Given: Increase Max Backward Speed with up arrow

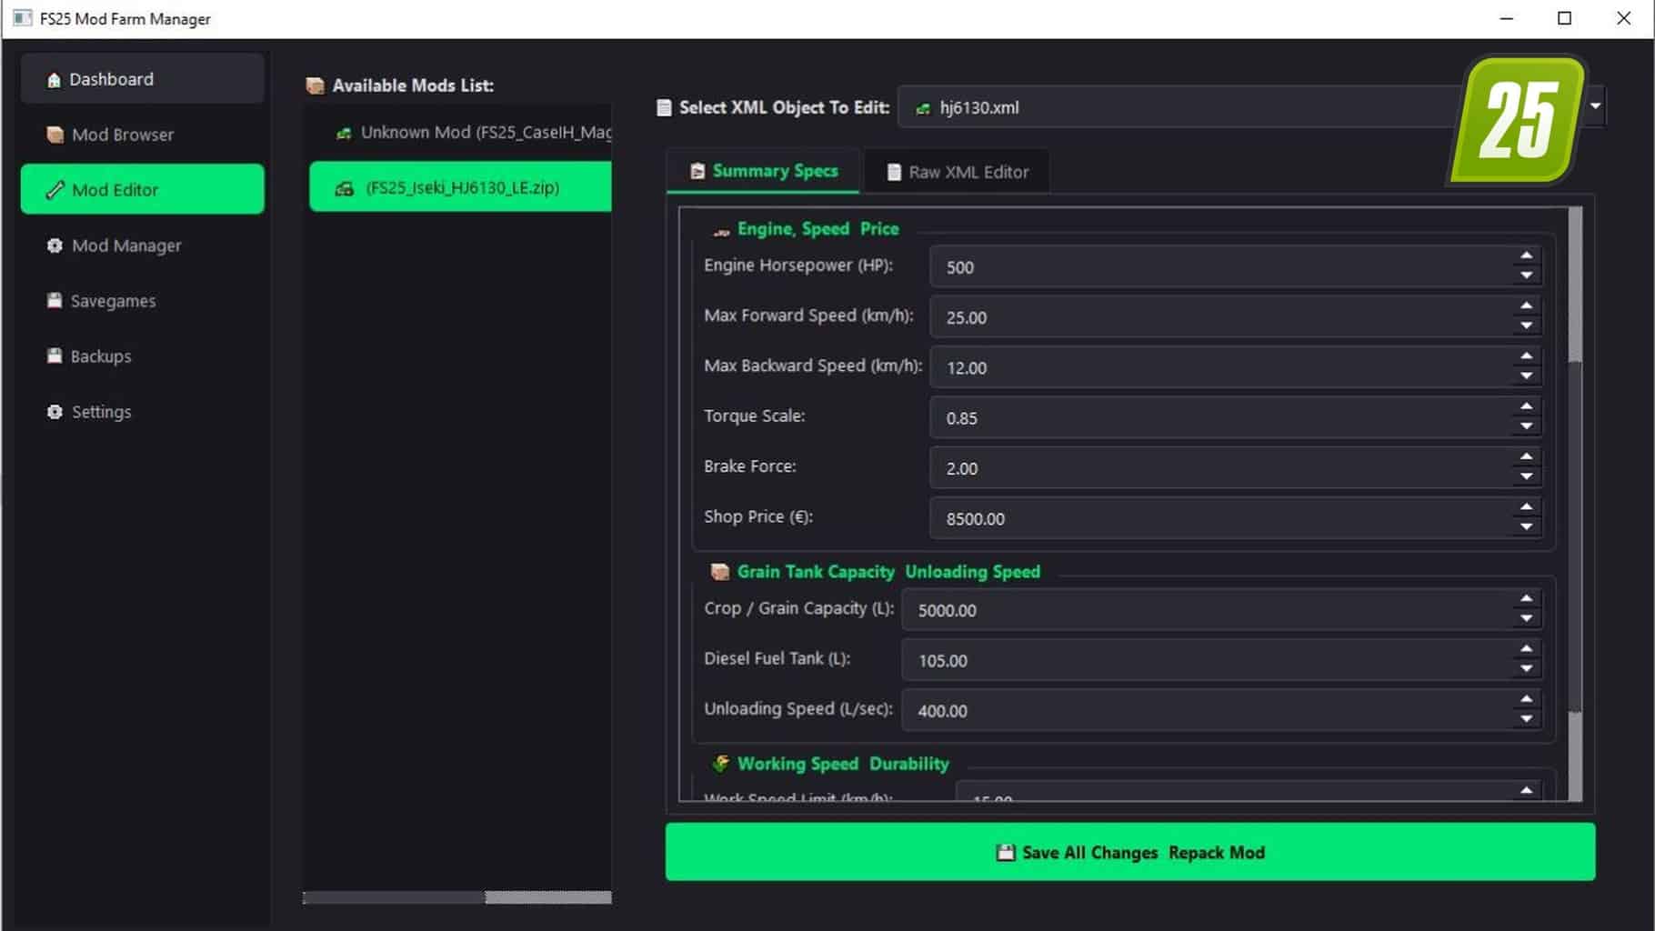Looking at the screenshot, I should pyautogui.click(x=1526, y=356).
